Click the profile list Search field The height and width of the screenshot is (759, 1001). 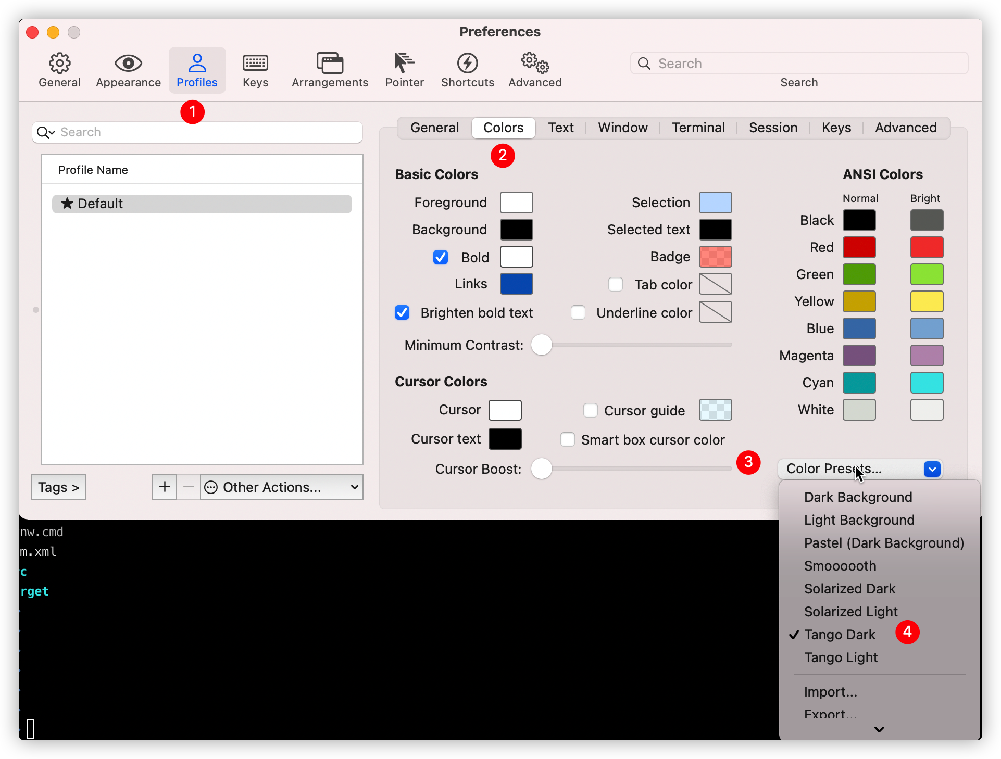point(197,132)
